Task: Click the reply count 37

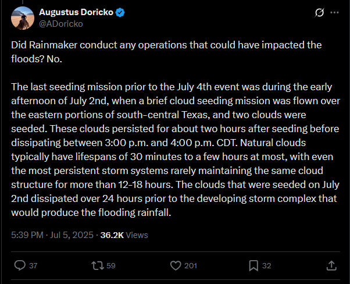Action: (33, 266)
